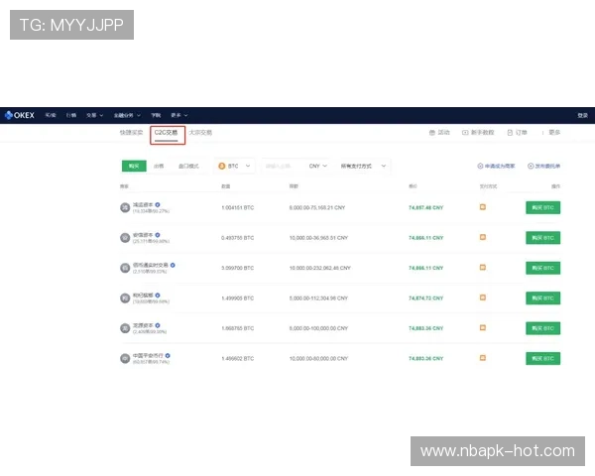Screen dimensions: 595x476
Task: Click 购买 BTC in the 3.099700 BTC row
Action: pyautogui.click(x=542, y=268)
